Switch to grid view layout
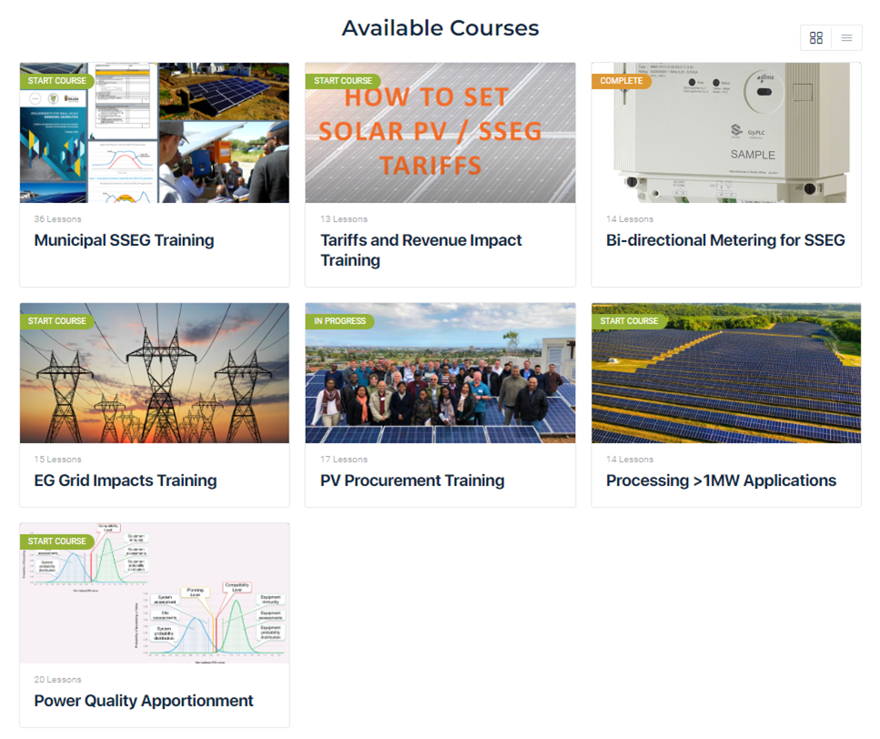The width and height of the screenshot is (880, 739). (816, 37)
